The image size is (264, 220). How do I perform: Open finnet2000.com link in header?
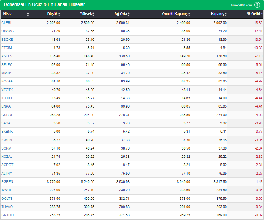241,5
